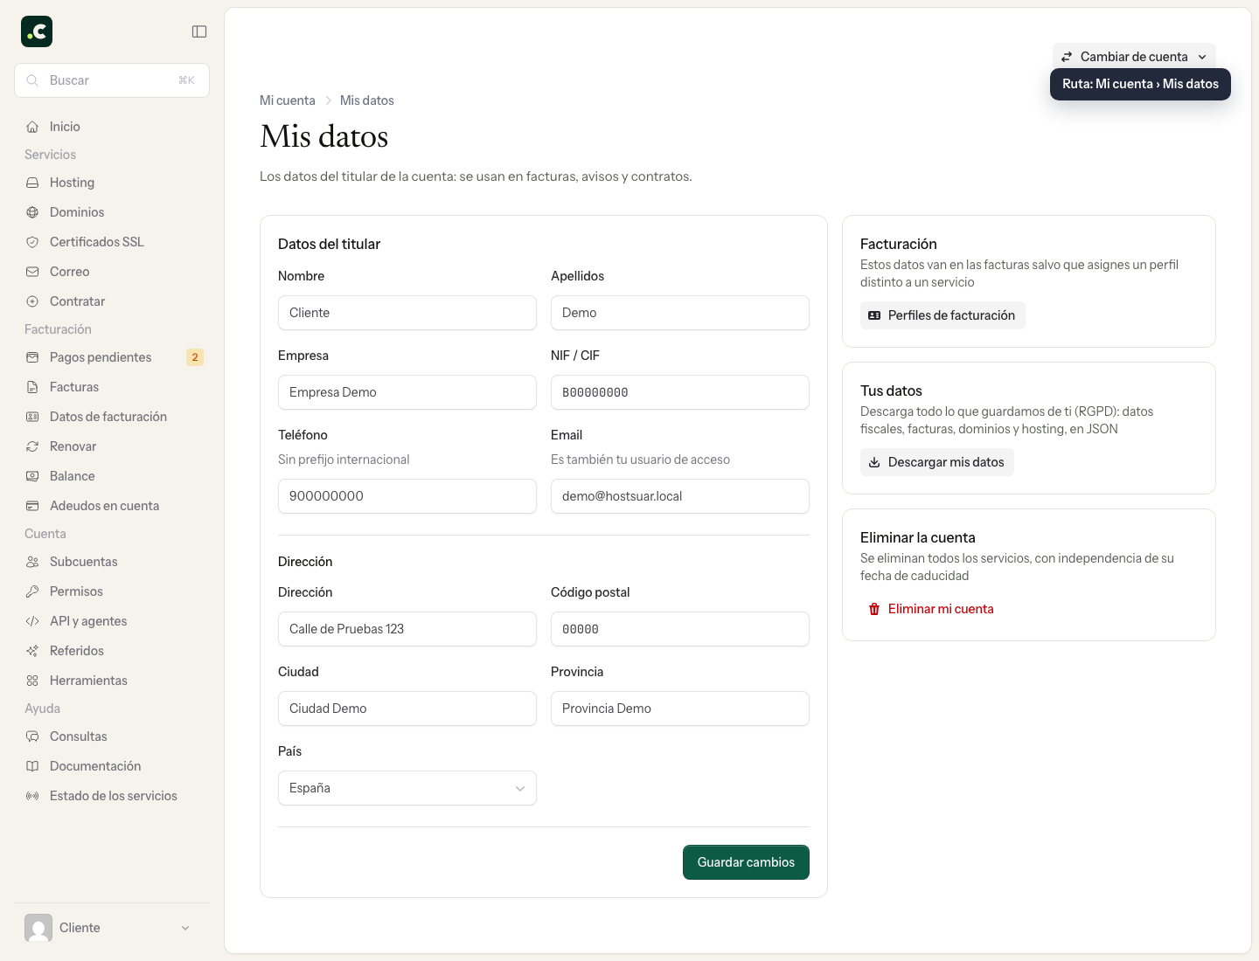Click the Renovar refresh icon
The image size is (1259, 961).
pos(32,446)
